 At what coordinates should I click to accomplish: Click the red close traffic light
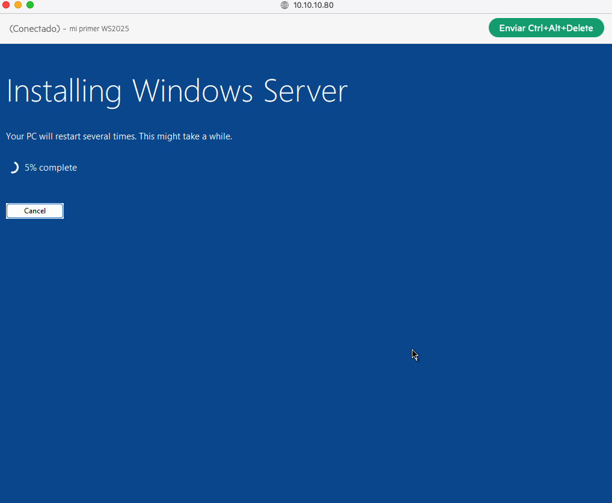point(6,5)
